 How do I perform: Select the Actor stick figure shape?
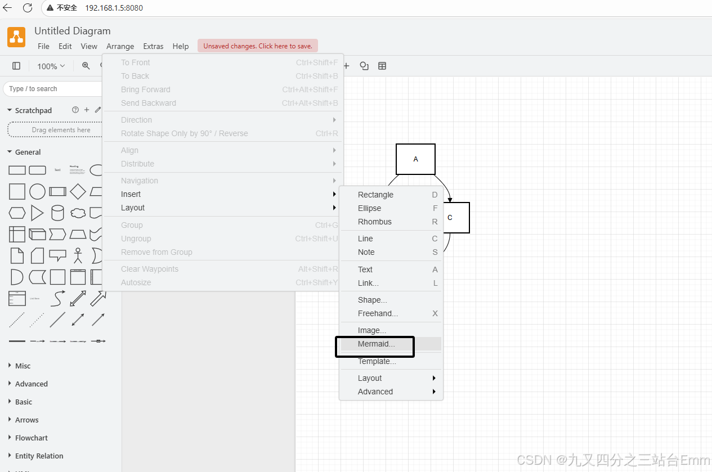[78, 255]
